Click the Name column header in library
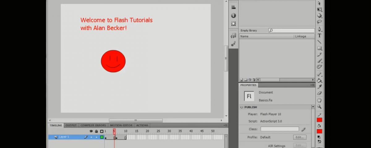 267,36
